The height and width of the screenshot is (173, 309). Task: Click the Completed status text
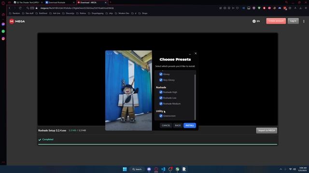(48, 139)
